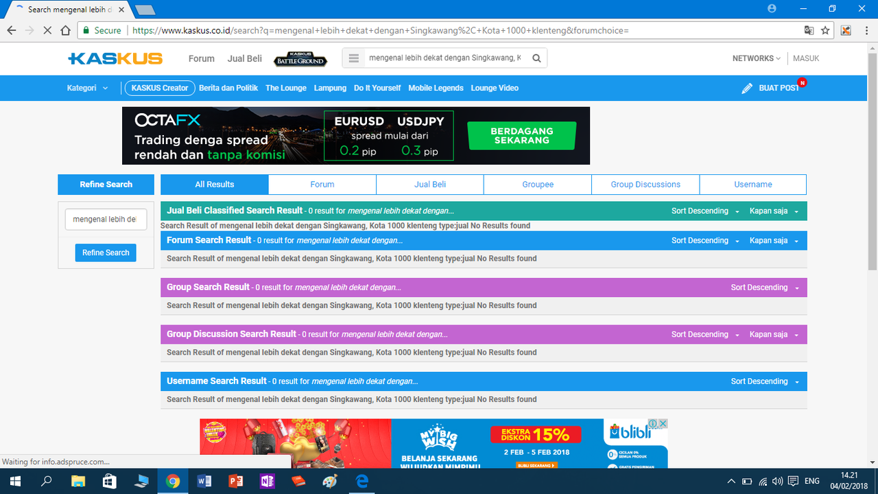Close the blibli ad via X icon
Screen dimensions: 878x494
point(663,423)
